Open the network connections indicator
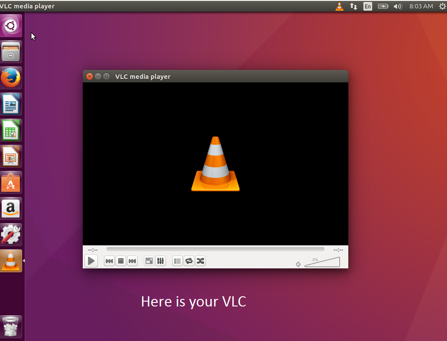 (354, 6)
